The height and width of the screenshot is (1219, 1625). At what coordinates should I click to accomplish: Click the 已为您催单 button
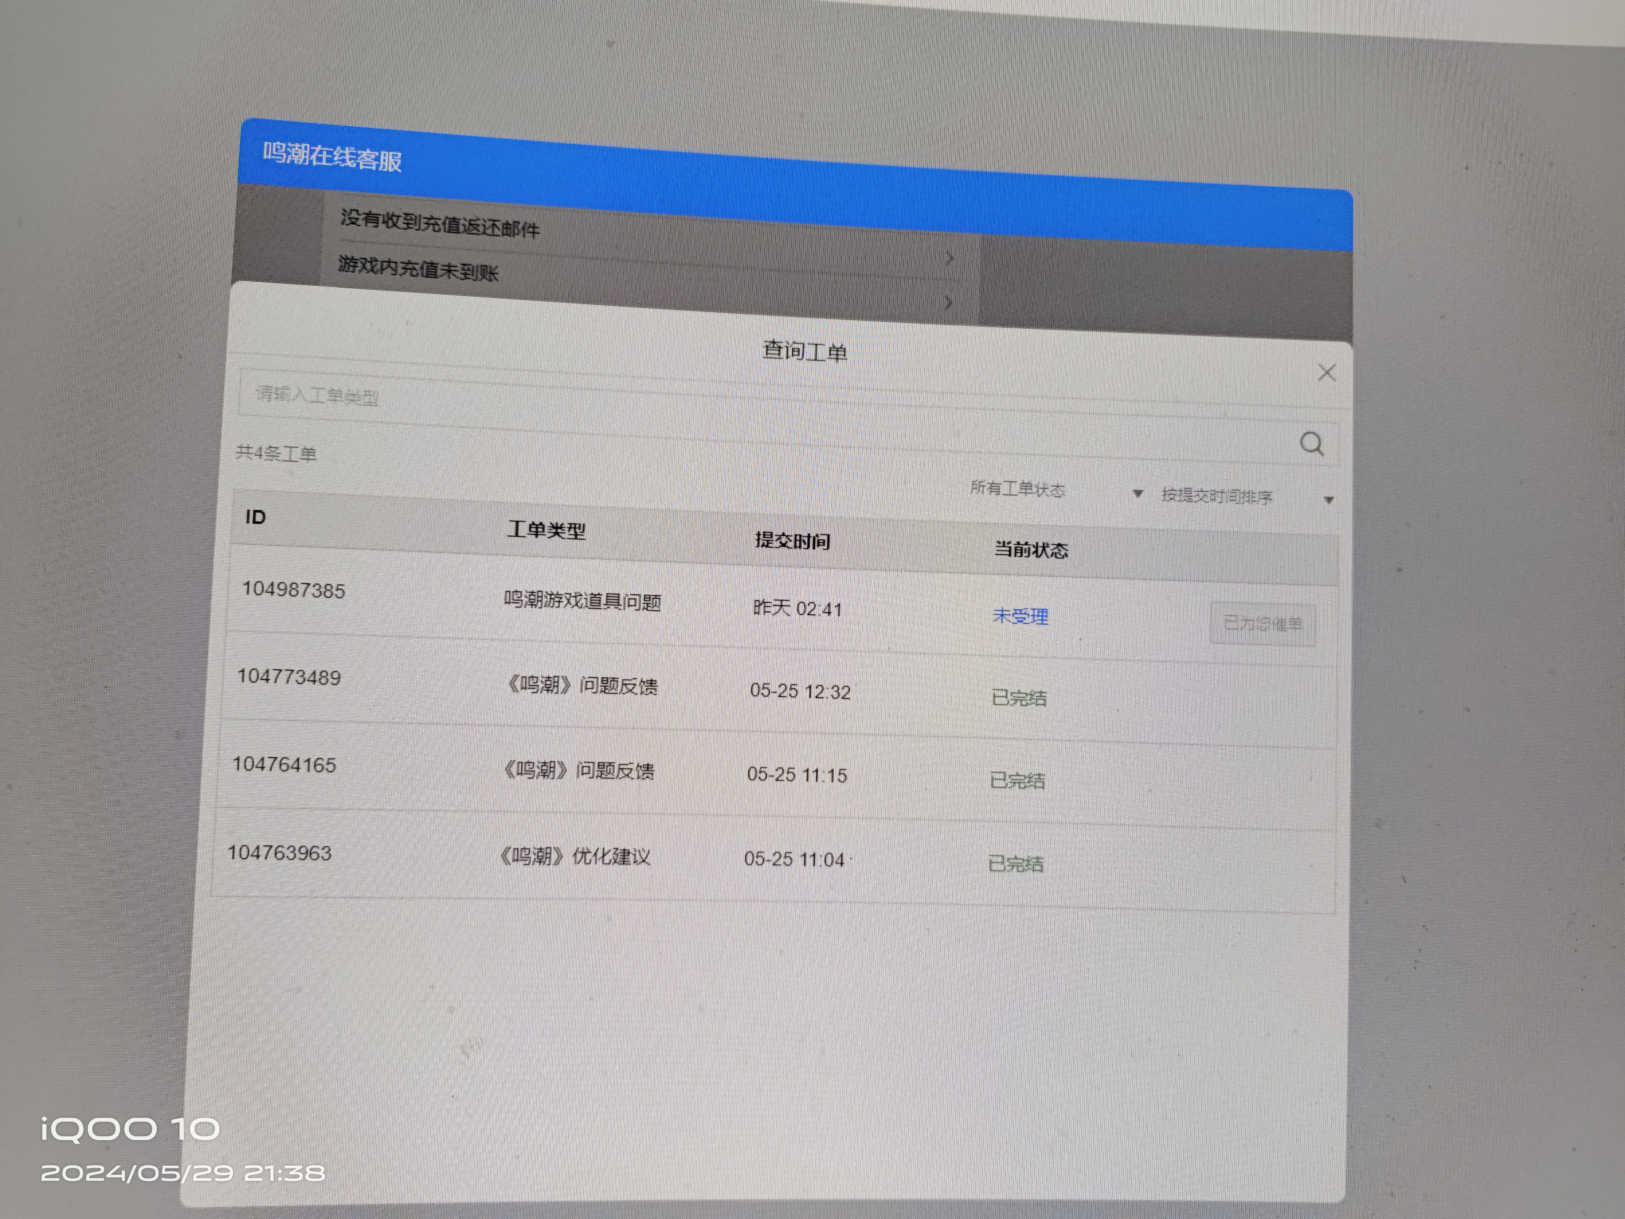tap(1262, 624)
